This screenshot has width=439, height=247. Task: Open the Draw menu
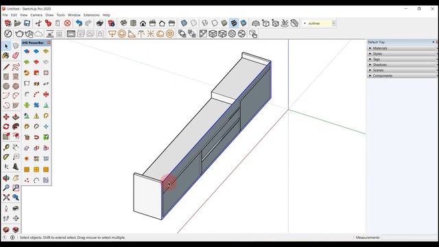tap(49, 15)
